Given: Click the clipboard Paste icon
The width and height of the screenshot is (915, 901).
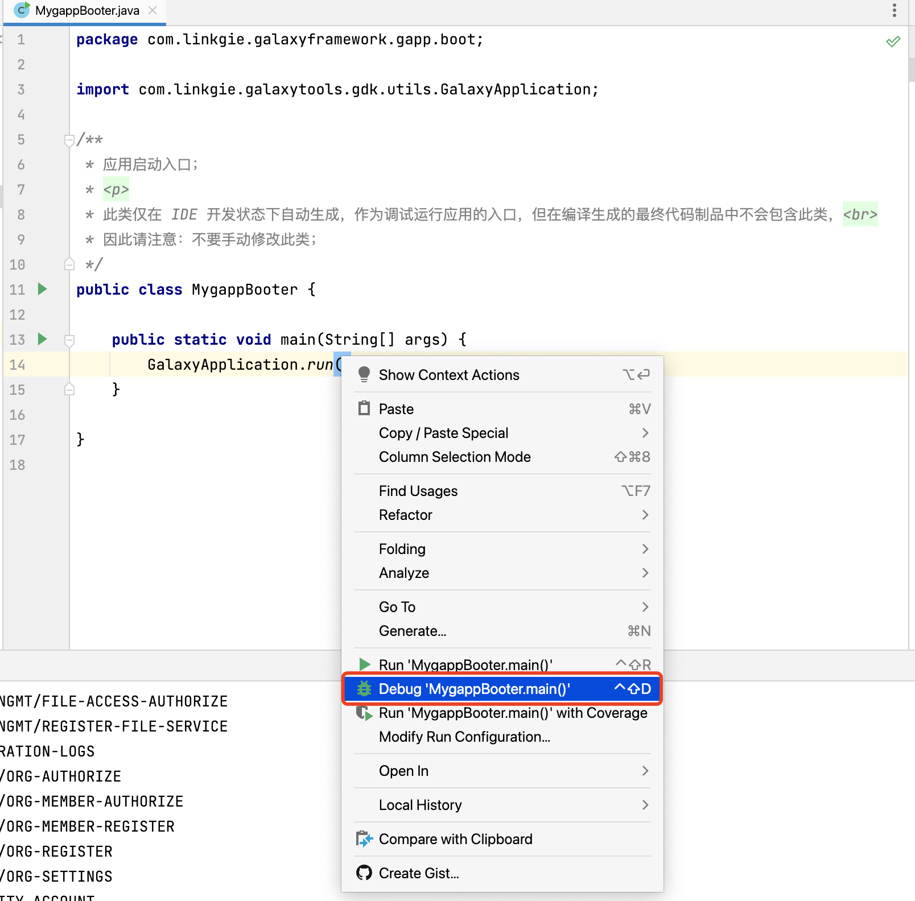Looking at the screenshot, I should (364, 408).
